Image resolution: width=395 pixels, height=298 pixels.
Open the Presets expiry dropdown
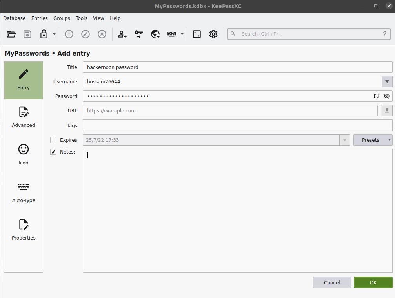(x=373, y=140)
